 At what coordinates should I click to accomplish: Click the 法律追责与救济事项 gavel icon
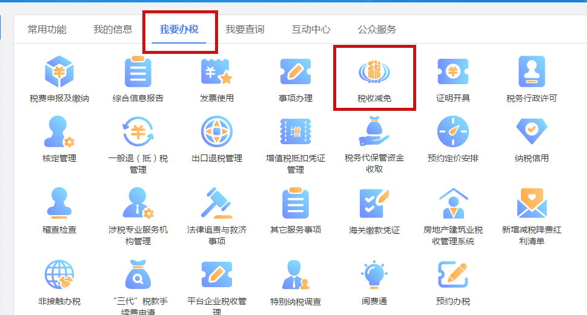click(217, 203)
